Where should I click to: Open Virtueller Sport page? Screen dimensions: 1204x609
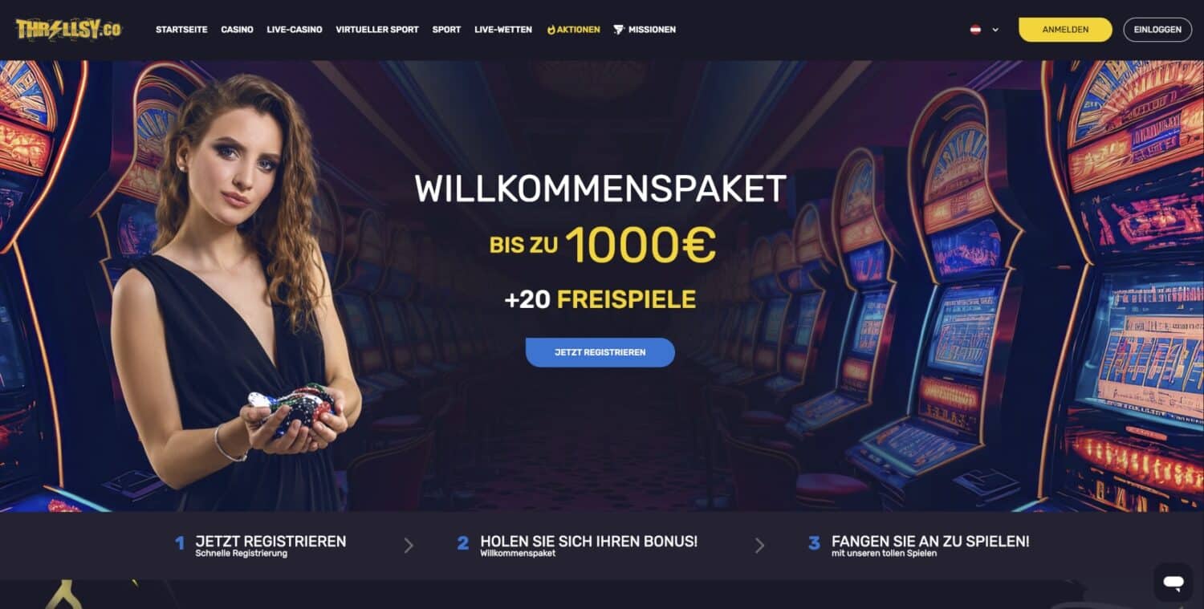377,30
